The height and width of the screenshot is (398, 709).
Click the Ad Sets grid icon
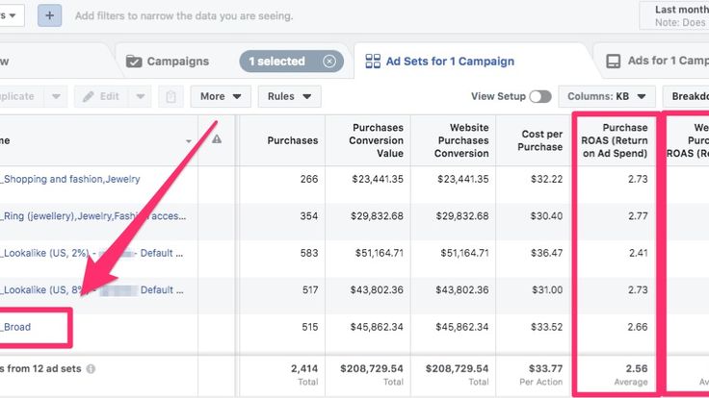(372, 62)
